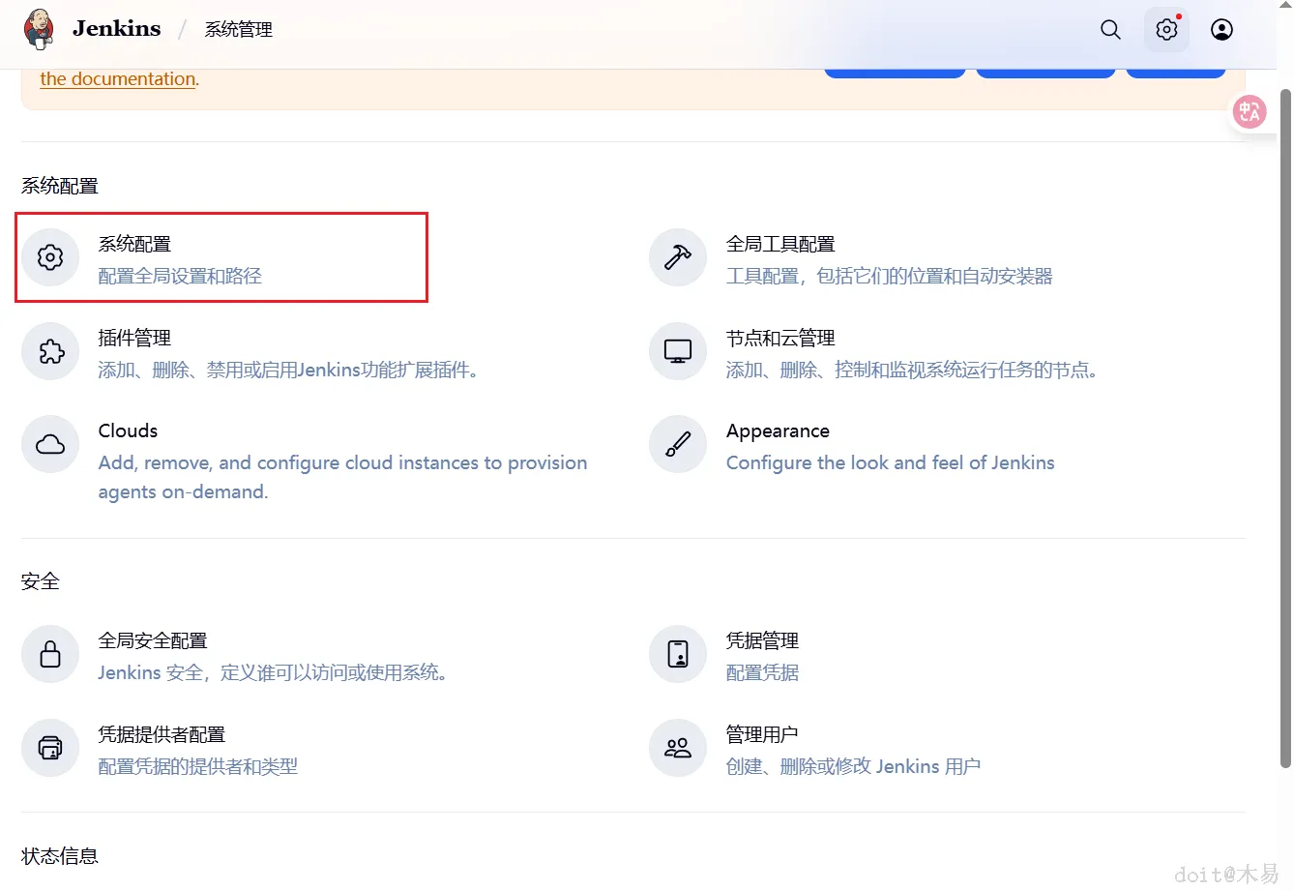Select the hammer icon for 全局工具配置
The width and height of the screenshot is (1294, 891).
tap(677, 257)
